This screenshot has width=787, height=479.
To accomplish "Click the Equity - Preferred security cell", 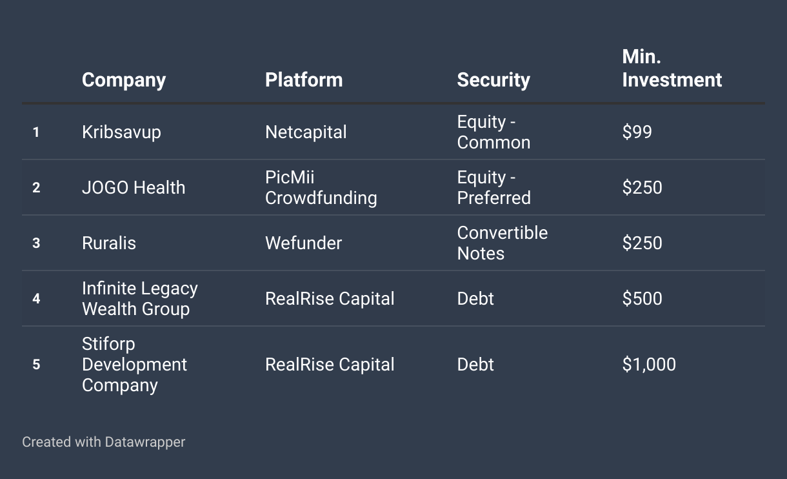I will tap(493, 188).
